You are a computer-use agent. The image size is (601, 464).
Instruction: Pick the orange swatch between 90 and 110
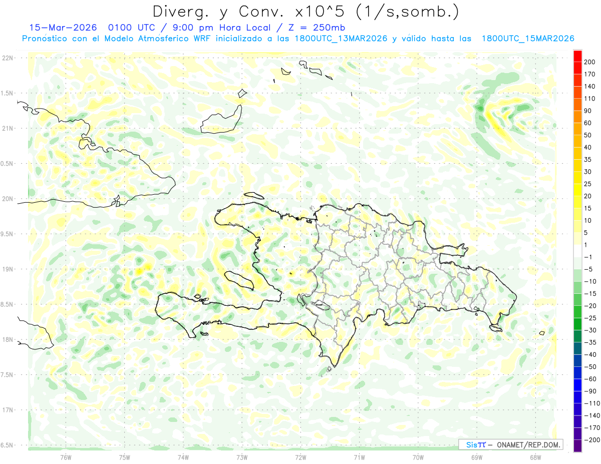[x=577, y=105]
